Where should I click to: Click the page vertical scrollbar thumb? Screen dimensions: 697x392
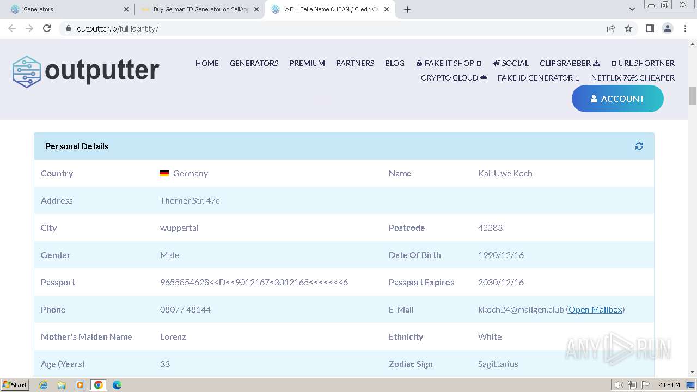point(693,95)
